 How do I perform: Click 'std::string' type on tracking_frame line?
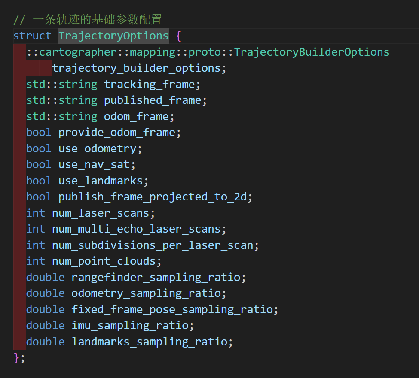62,84
